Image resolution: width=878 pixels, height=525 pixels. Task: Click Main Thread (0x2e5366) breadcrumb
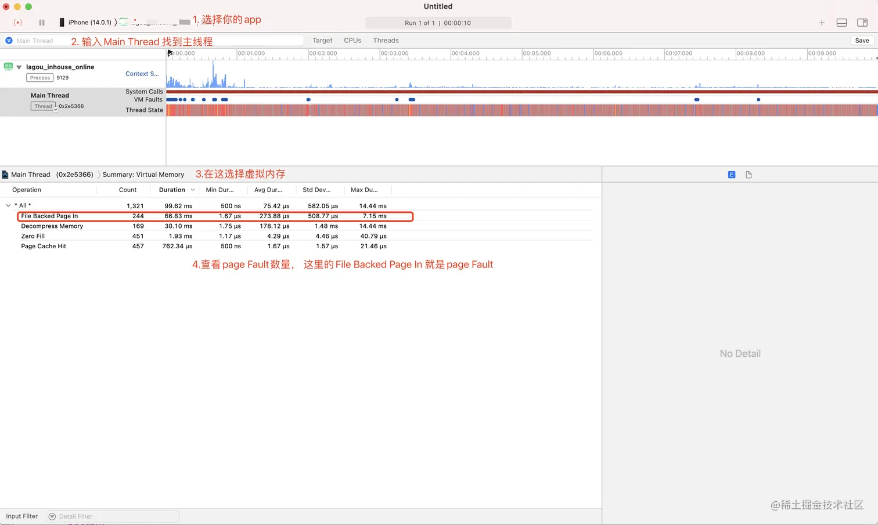coord(52,175)
